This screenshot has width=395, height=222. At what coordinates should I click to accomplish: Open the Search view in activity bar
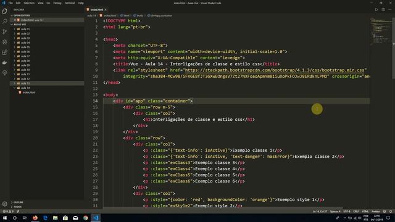(4, 22)
